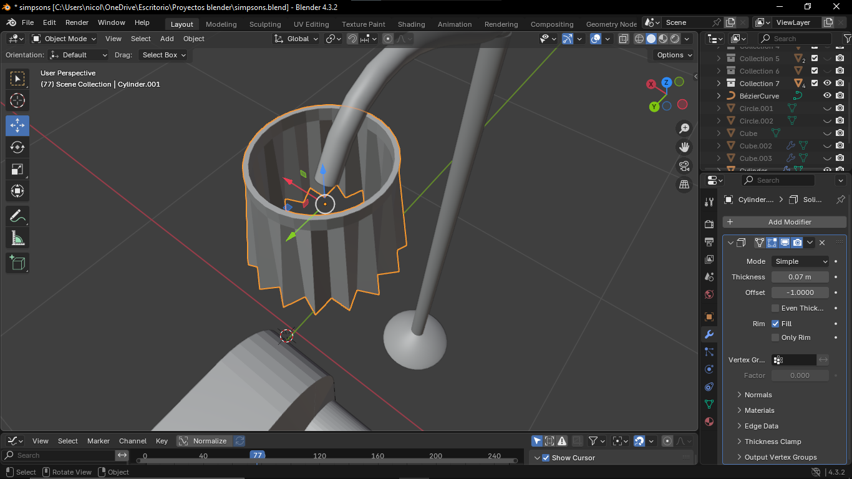This screenshot has height=479, width=852.
Task: Open the Physics properties tab
Action: tap(709, 369)
